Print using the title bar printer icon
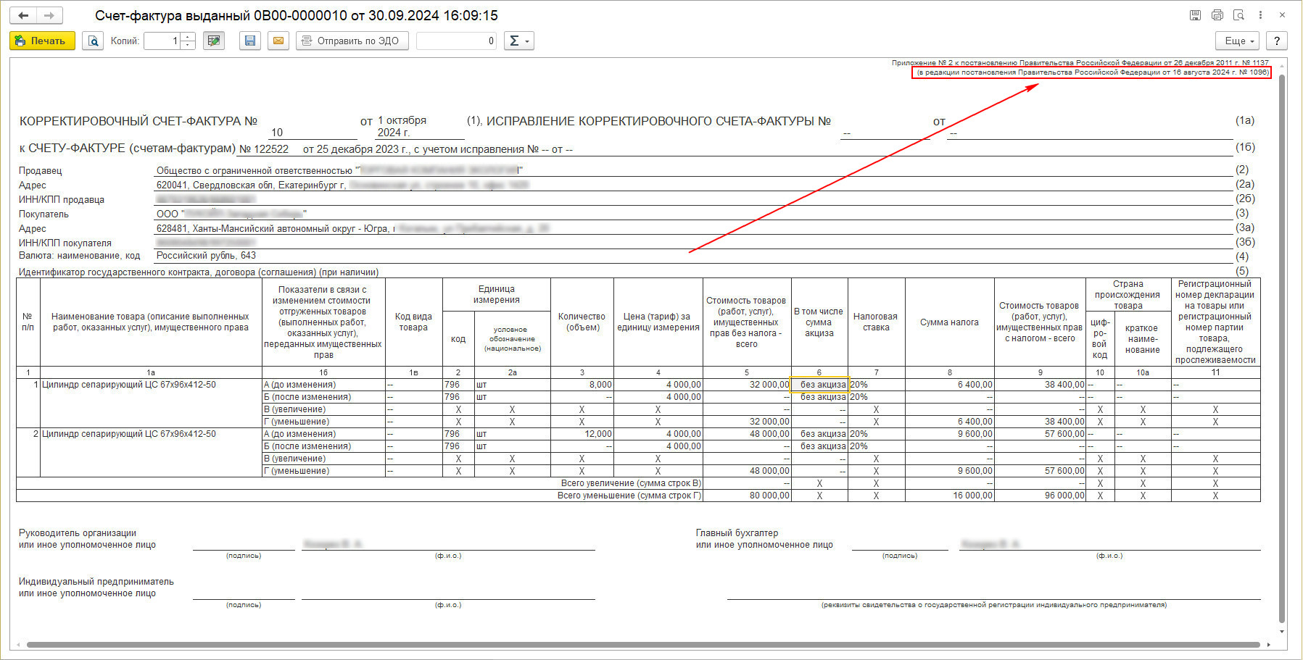Image resolution: width=1303 pixels, height=660 pixels. (1217, 15)
